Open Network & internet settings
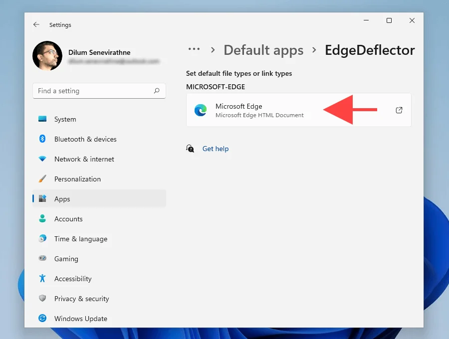This screenshot has height=339, width=449. (99, 159)
